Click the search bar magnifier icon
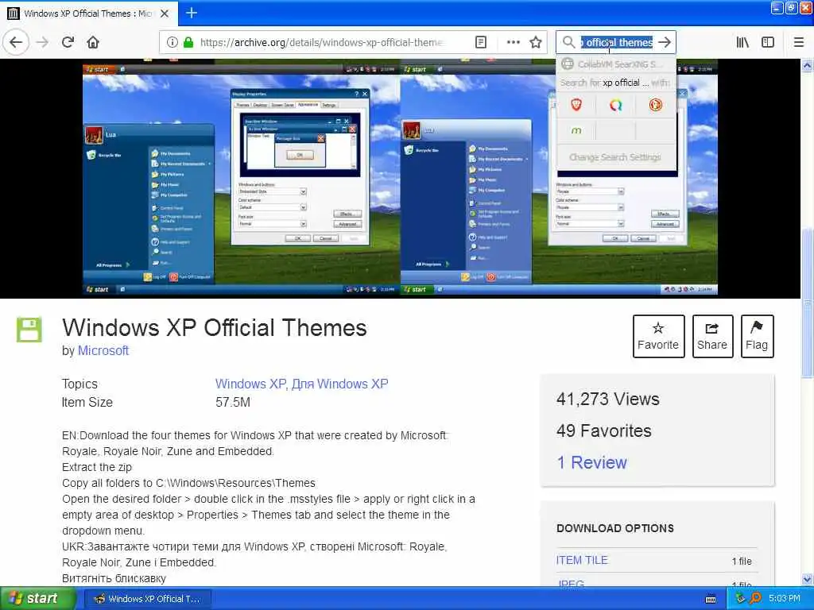The width and height of the screenshot is (814, 610). point(568,42)
